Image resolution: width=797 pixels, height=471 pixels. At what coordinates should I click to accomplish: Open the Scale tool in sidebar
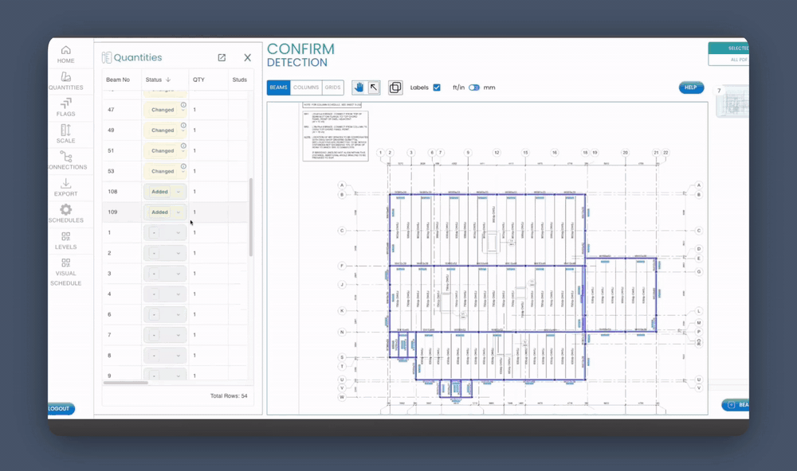[65, 134]
